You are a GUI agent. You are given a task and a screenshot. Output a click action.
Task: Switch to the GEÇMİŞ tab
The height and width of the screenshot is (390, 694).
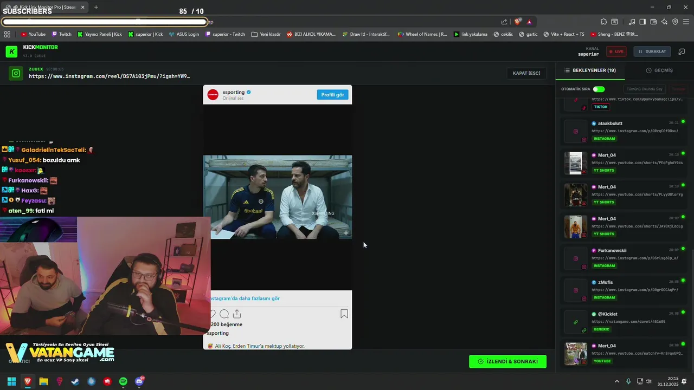tap(659, 70)
